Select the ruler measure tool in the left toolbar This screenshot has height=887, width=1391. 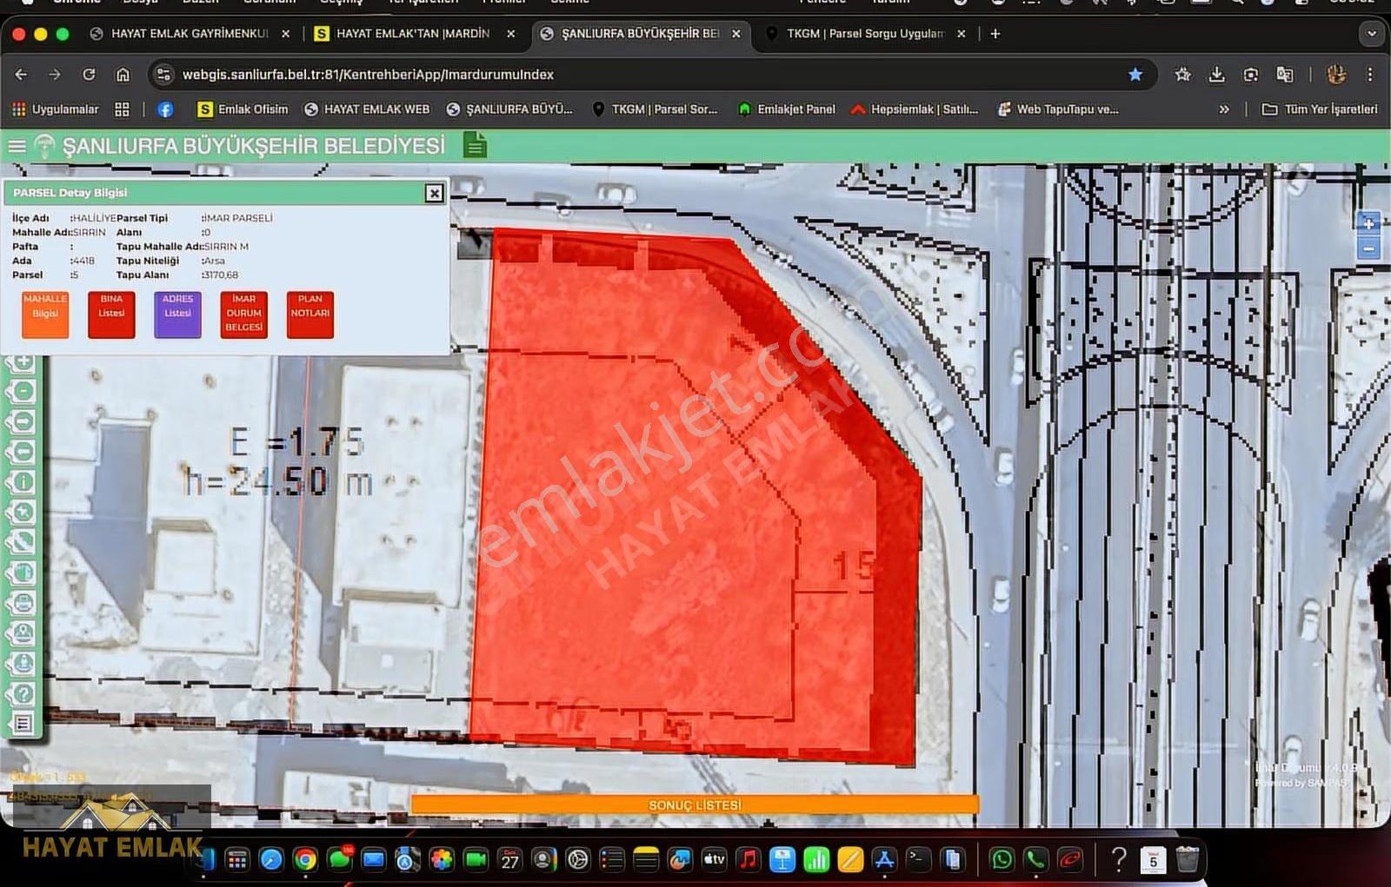click(x=23, y=543)
